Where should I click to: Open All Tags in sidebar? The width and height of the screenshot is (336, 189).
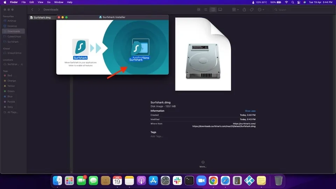13,112
